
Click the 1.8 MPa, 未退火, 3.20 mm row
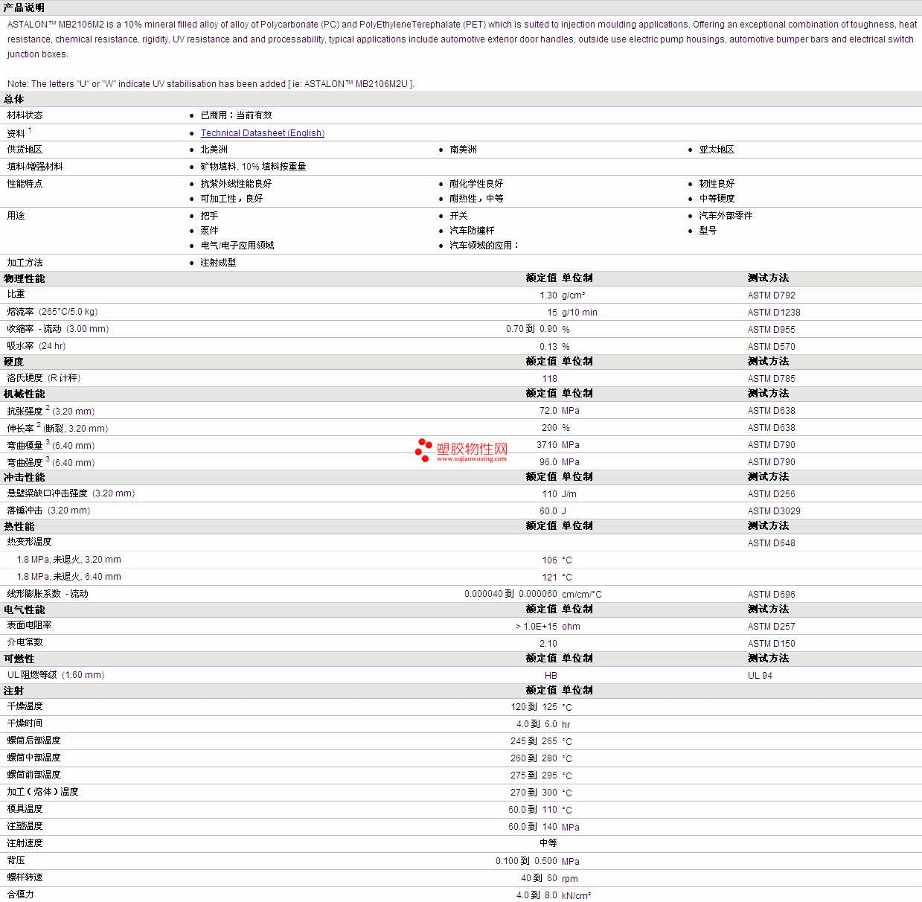click(461, 560)
